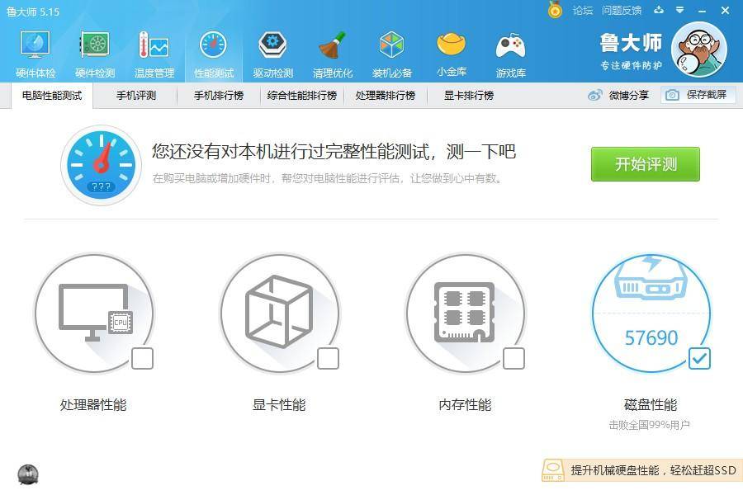The width and height of the screenshot is (743, 495).
Task: Uncheck the 磁盘性能 disk test box
Action: [699, 358]
